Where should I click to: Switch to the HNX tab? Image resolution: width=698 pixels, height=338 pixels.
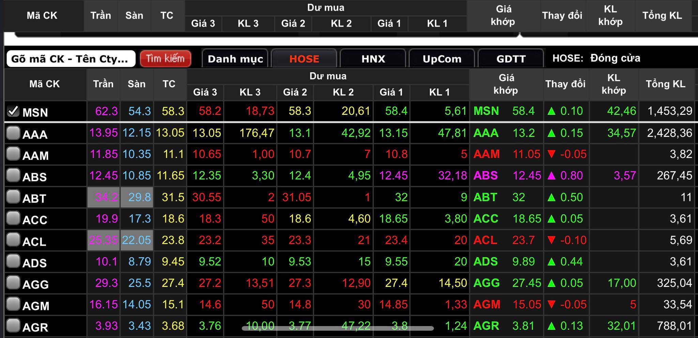(x=373, y=59)
